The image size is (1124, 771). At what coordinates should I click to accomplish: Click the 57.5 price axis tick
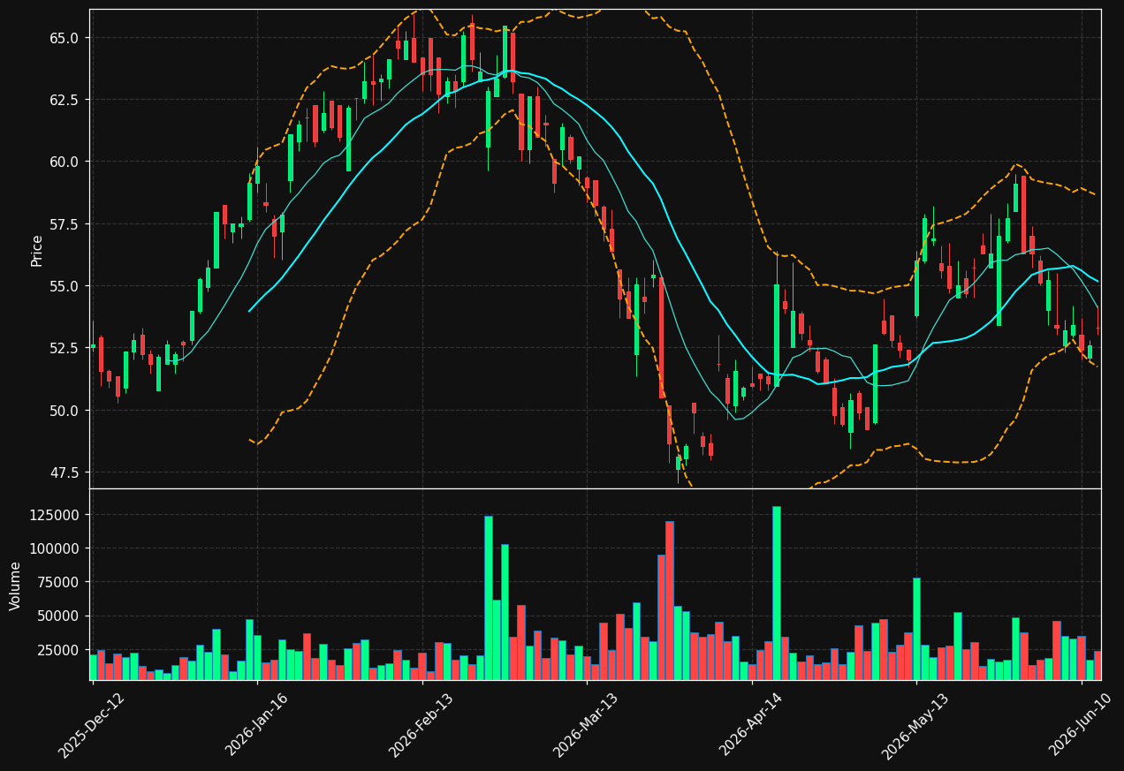click(x=65, y=224)
